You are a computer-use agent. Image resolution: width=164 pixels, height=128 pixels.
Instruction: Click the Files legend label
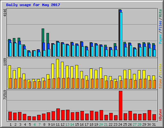tap(160, 26)
